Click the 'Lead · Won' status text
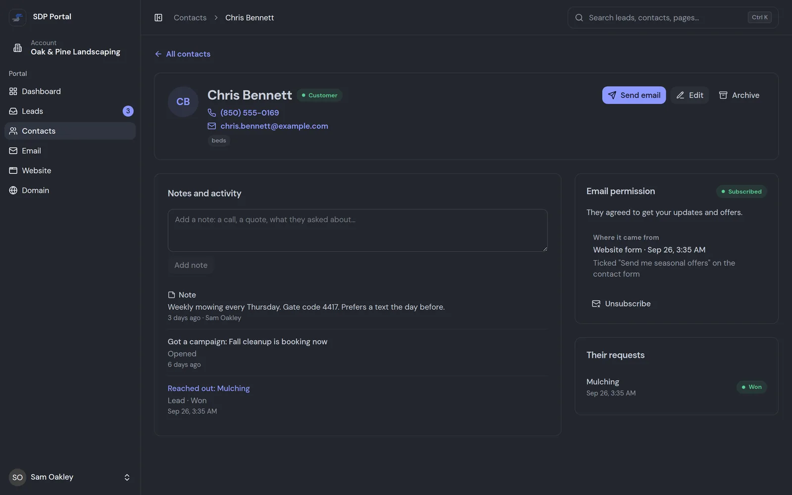 (187, 400)
